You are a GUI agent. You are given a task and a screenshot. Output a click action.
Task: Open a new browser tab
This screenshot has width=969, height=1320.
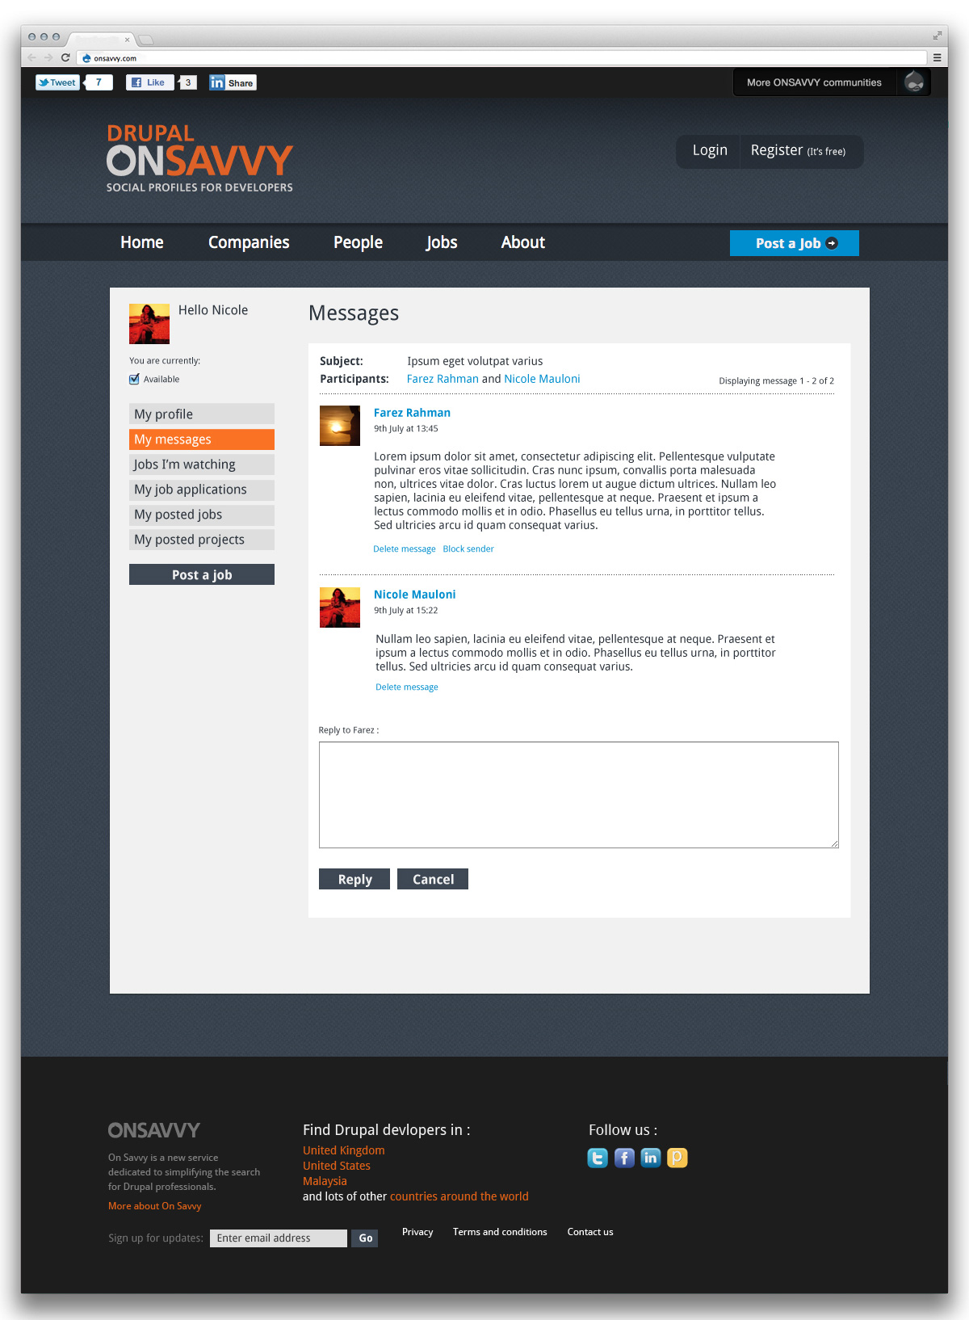[146, 40]
